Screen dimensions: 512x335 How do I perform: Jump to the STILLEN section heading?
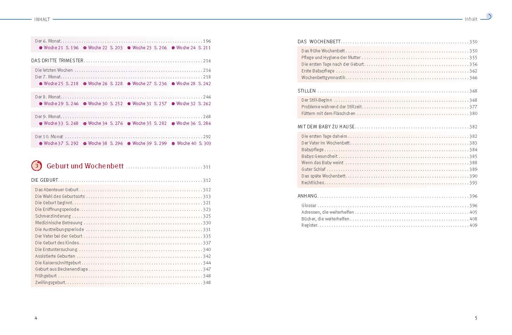click(x=306, y=91)
